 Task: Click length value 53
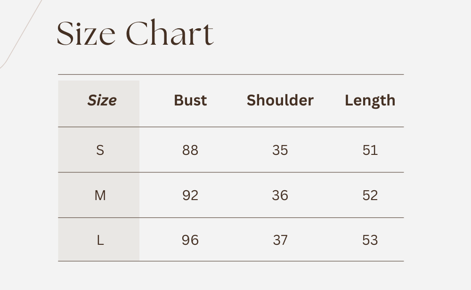370,241
